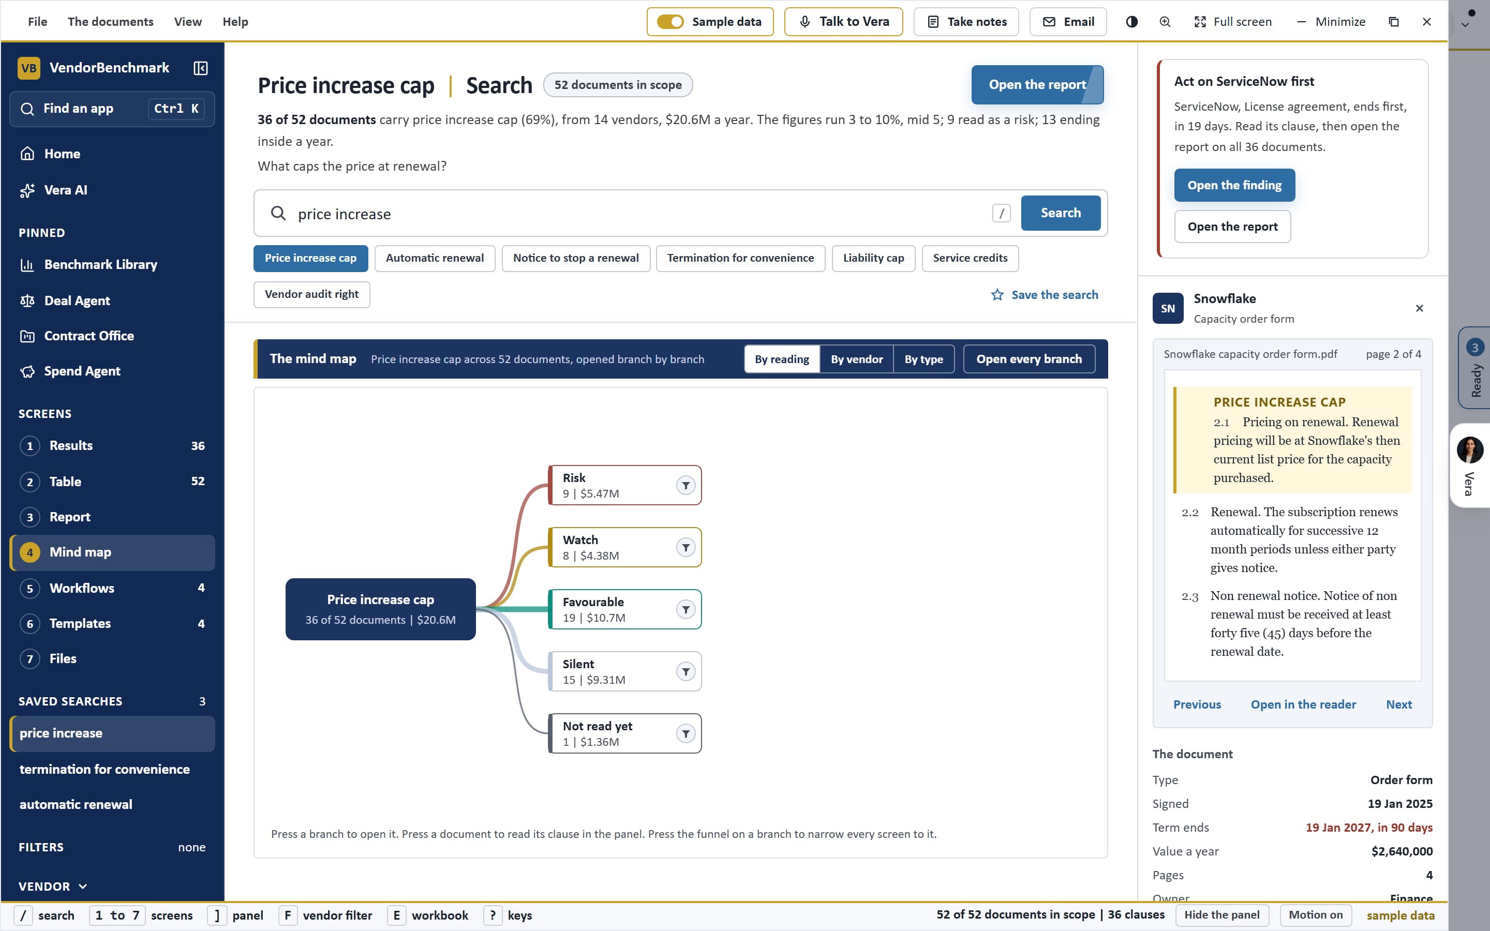
Task: Switch to the Results screen
Action: tap(112, 446)
